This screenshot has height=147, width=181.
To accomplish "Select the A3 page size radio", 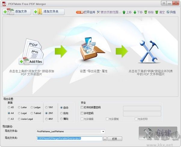I will (9, 119).
